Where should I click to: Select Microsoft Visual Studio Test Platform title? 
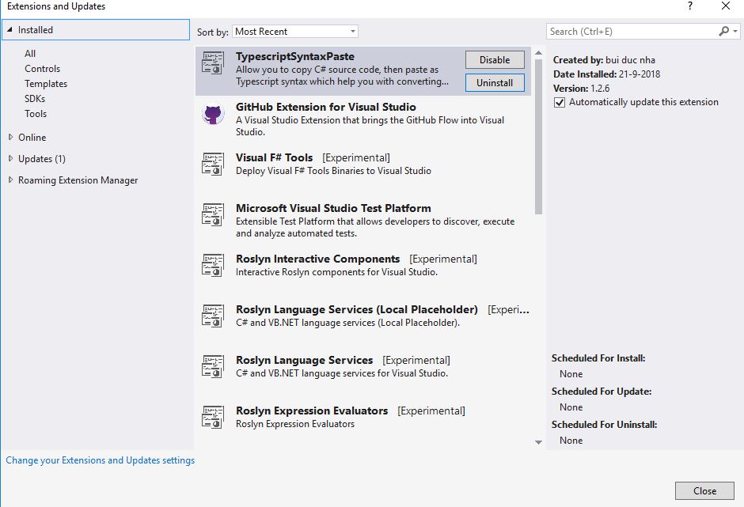click(x=333, y=208)
